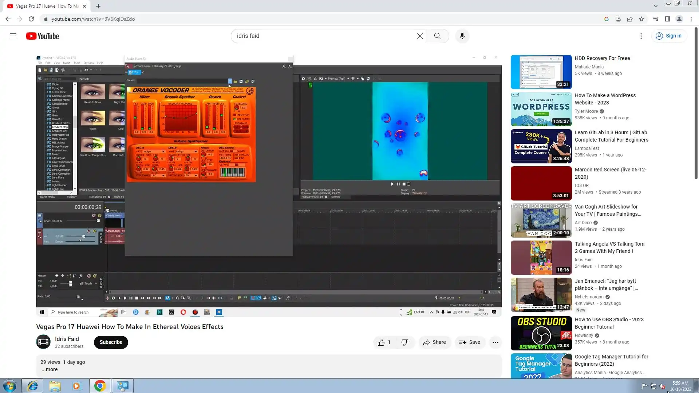Dislike the video with thumbs down

click(405, 342)
